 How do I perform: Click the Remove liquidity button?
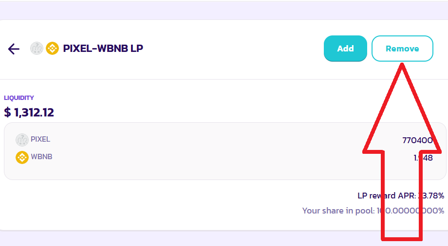(x=402, y=49)
